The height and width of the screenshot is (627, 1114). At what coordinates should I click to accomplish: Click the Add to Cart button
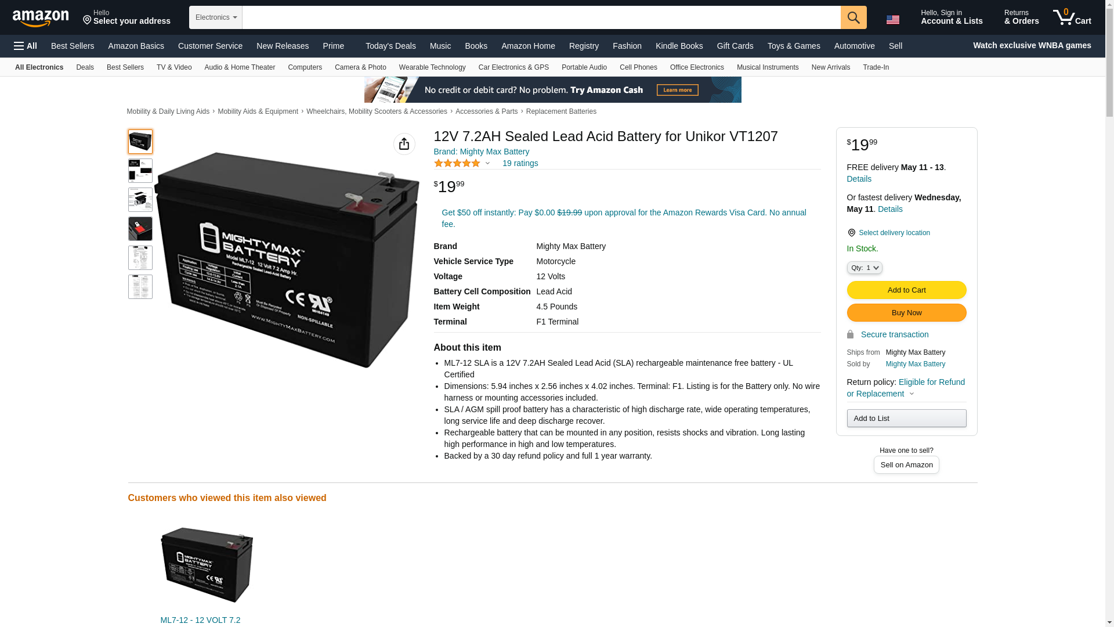[x=906, y=290]
